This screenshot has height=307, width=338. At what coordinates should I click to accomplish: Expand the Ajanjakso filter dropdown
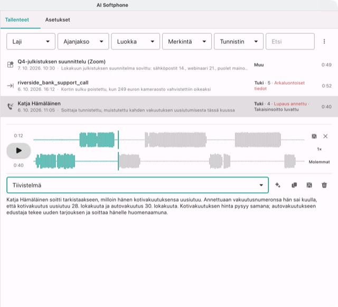point(83,41)
